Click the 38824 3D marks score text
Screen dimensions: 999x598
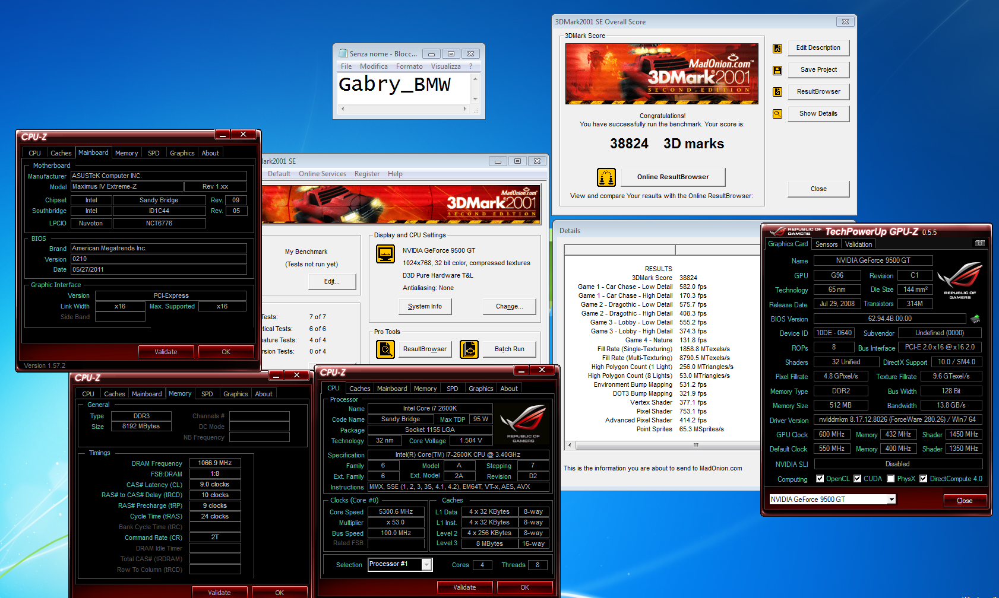667,144
